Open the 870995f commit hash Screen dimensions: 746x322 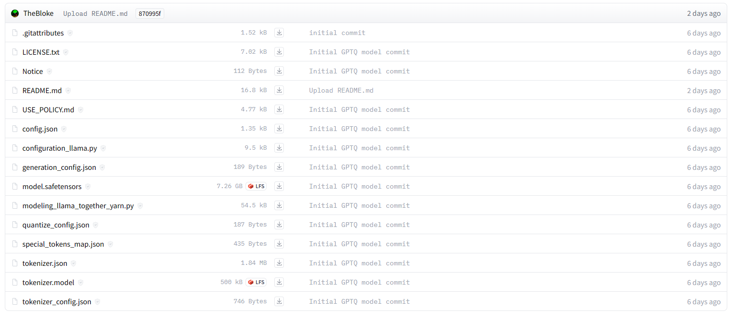click(149, 13)
